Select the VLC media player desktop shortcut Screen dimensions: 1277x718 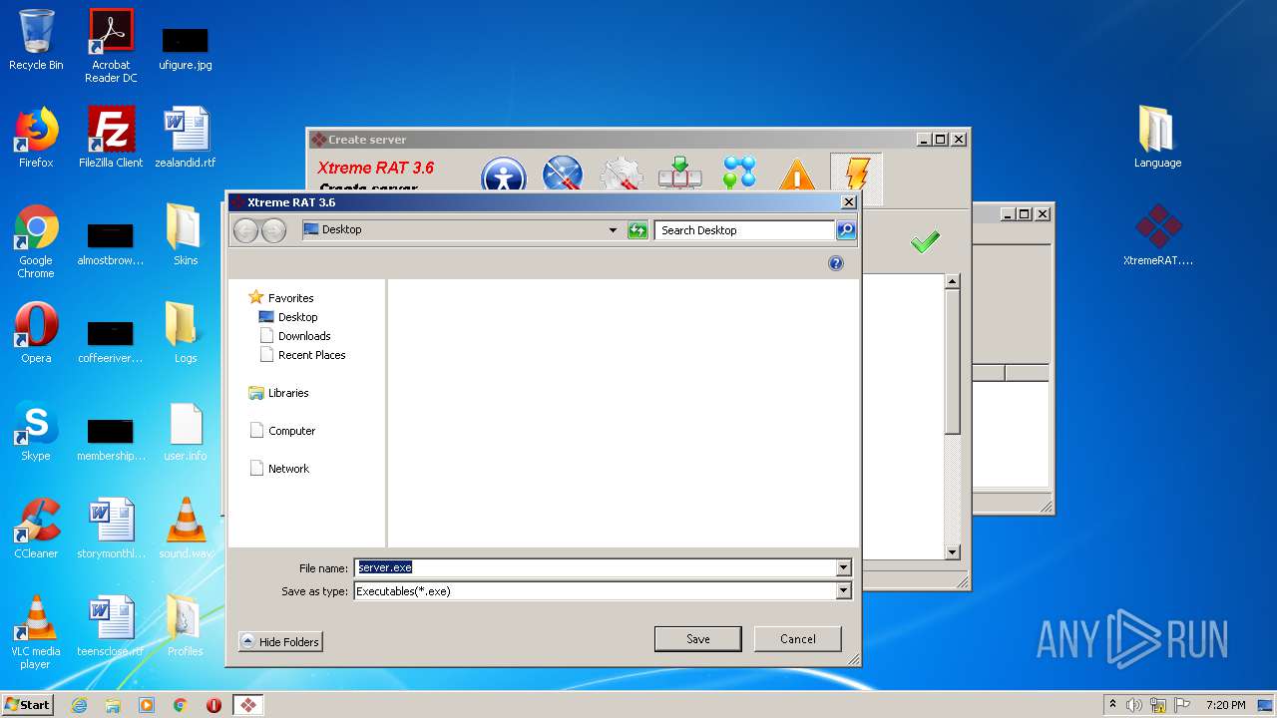click(36, 632)
